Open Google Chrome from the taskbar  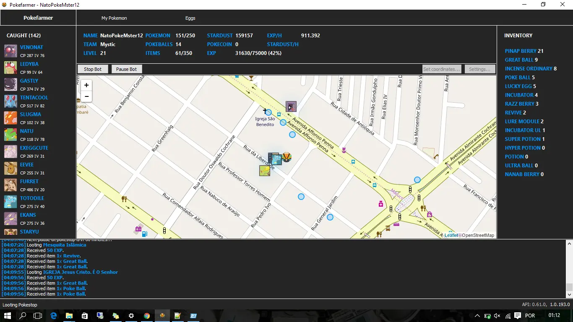(147, 316)
